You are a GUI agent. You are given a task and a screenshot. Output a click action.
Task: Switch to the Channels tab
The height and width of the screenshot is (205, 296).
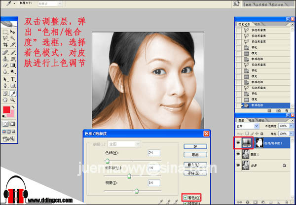click(252, 120)
